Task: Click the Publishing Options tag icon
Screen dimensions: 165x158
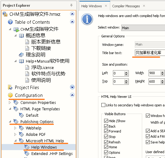Action: coord(16,122)
